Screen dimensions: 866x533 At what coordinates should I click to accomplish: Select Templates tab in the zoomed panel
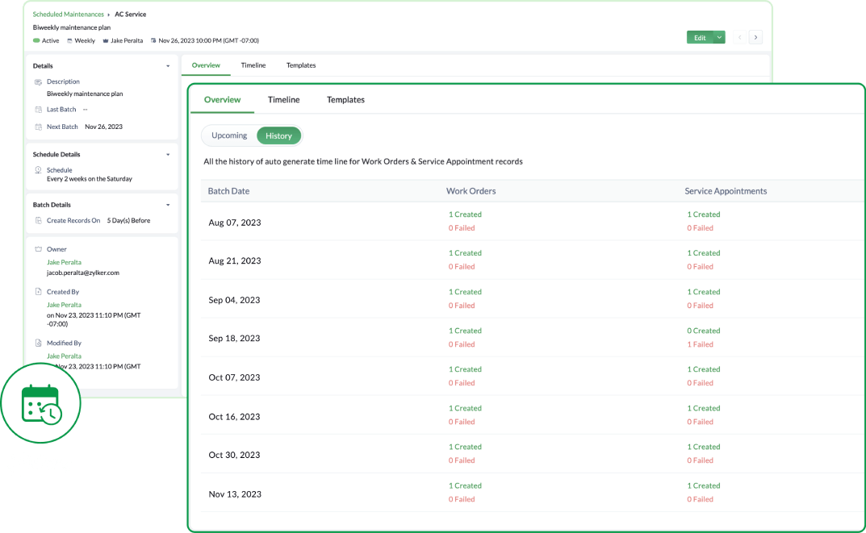pyautogui.click(x=345, y=100)
